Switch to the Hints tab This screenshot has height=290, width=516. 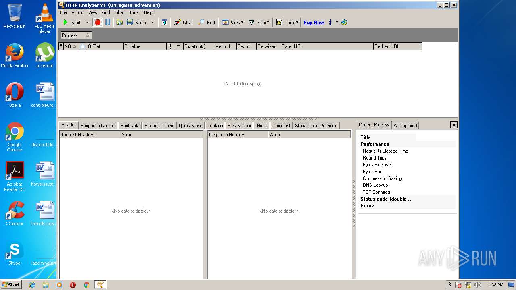(x=262, y=126)
